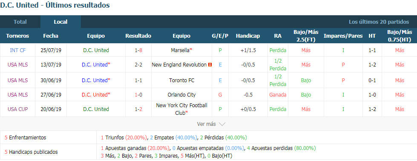Viewport: 417px width, 161px height.
Task: Open Los últimos 20 partidos selector
Action: [x=379, y=22]
